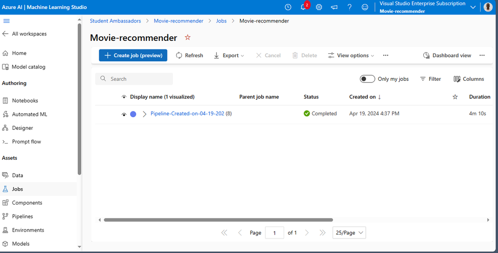Open notifications bell with 2 alerts
Viewport: 498px width, 253px height.
304,7
